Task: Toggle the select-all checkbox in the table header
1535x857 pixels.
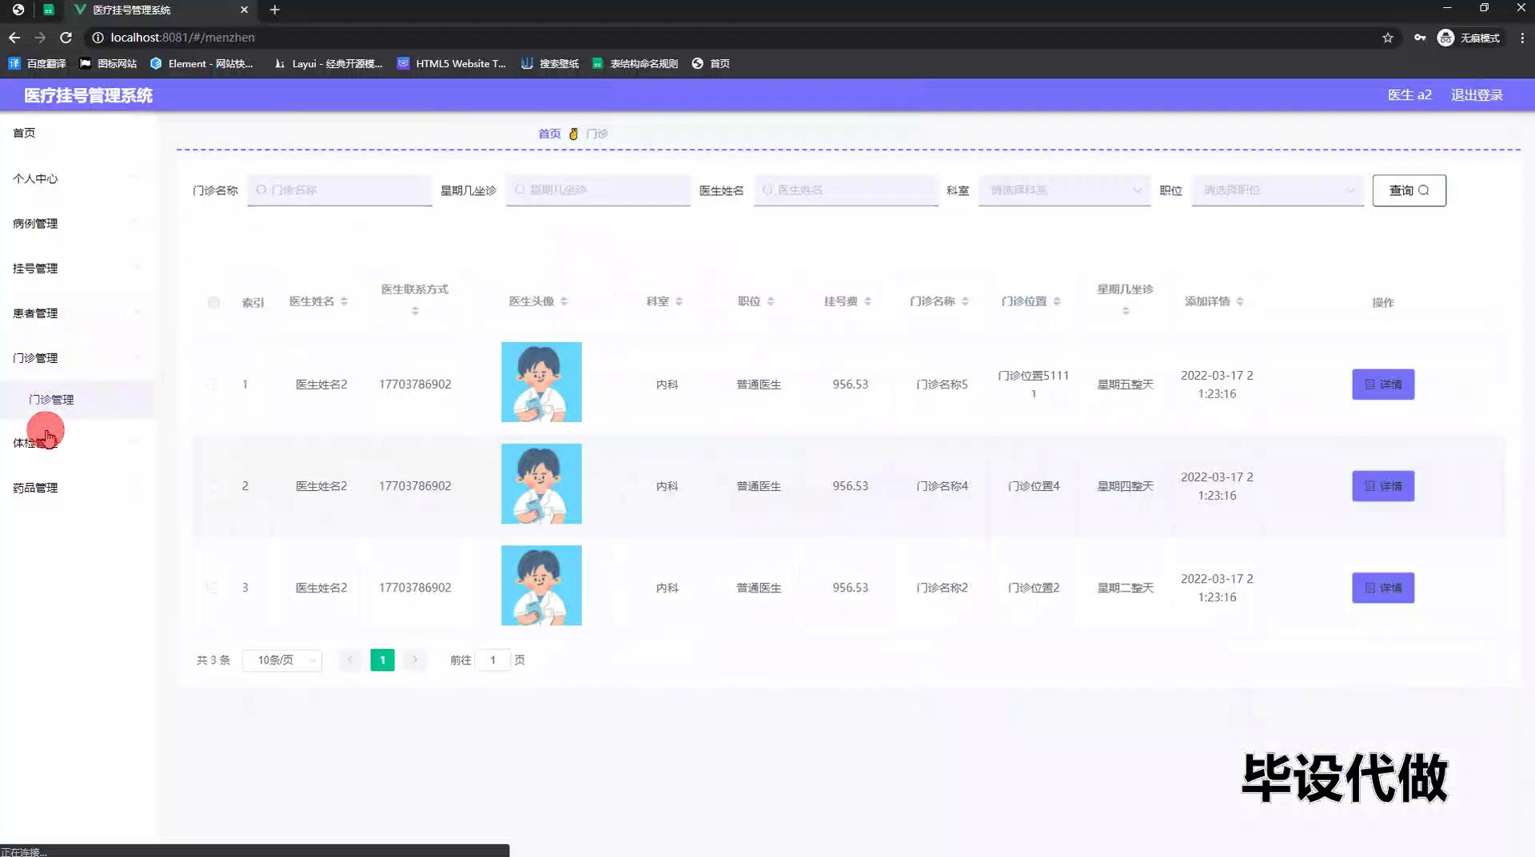Action: click(213, 302)
